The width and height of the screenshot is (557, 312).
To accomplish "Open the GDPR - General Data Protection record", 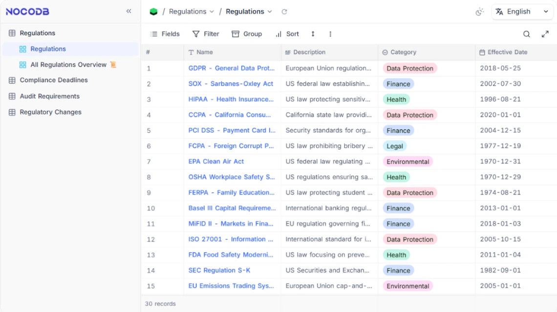I will 232,68.
